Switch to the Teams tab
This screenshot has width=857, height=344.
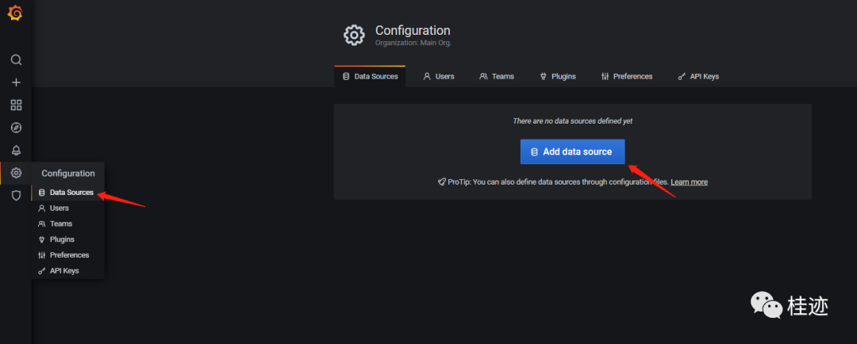tap(496, 76)
